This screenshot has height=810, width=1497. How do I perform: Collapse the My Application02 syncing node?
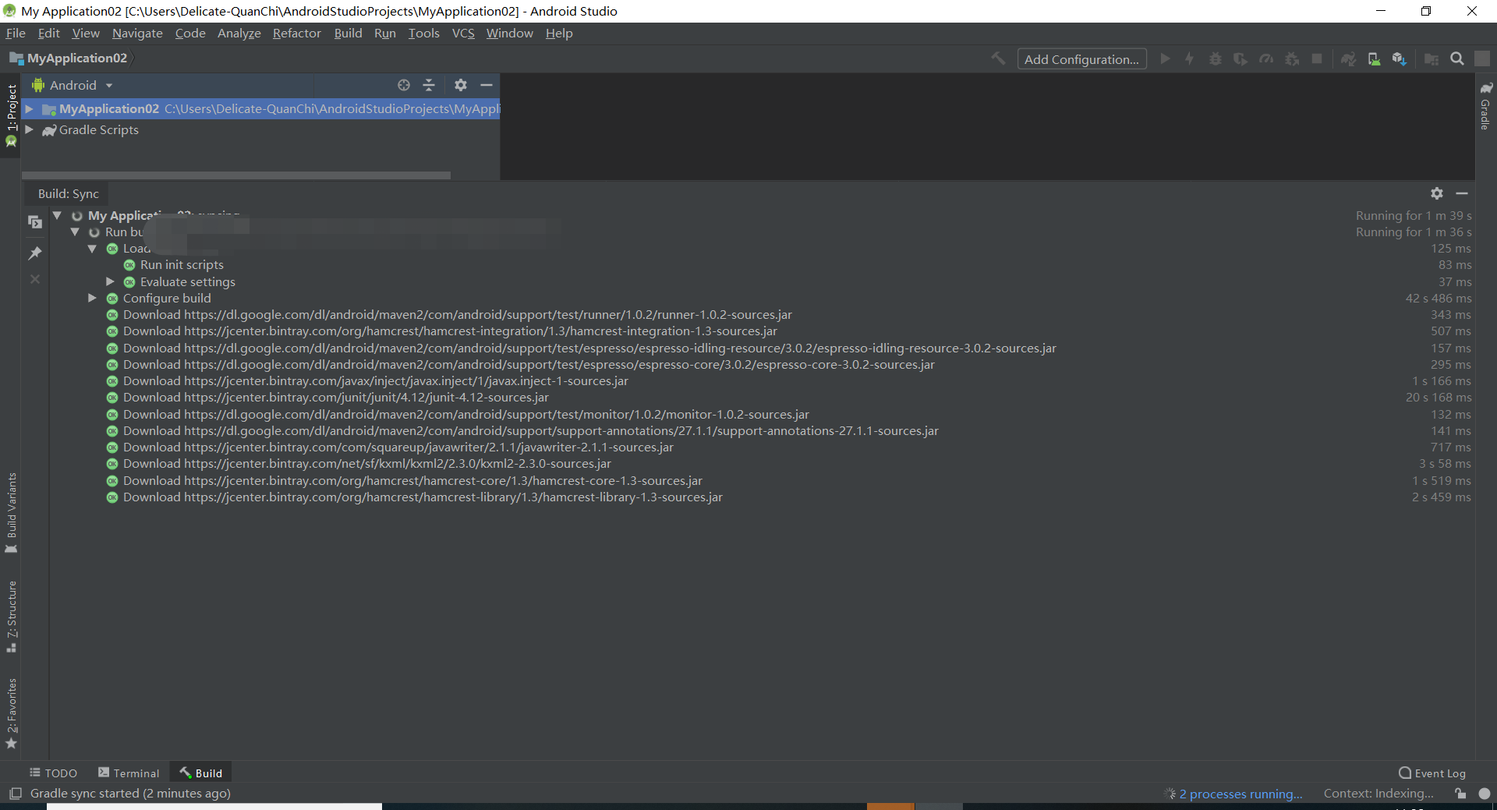(x=57, y=215)
